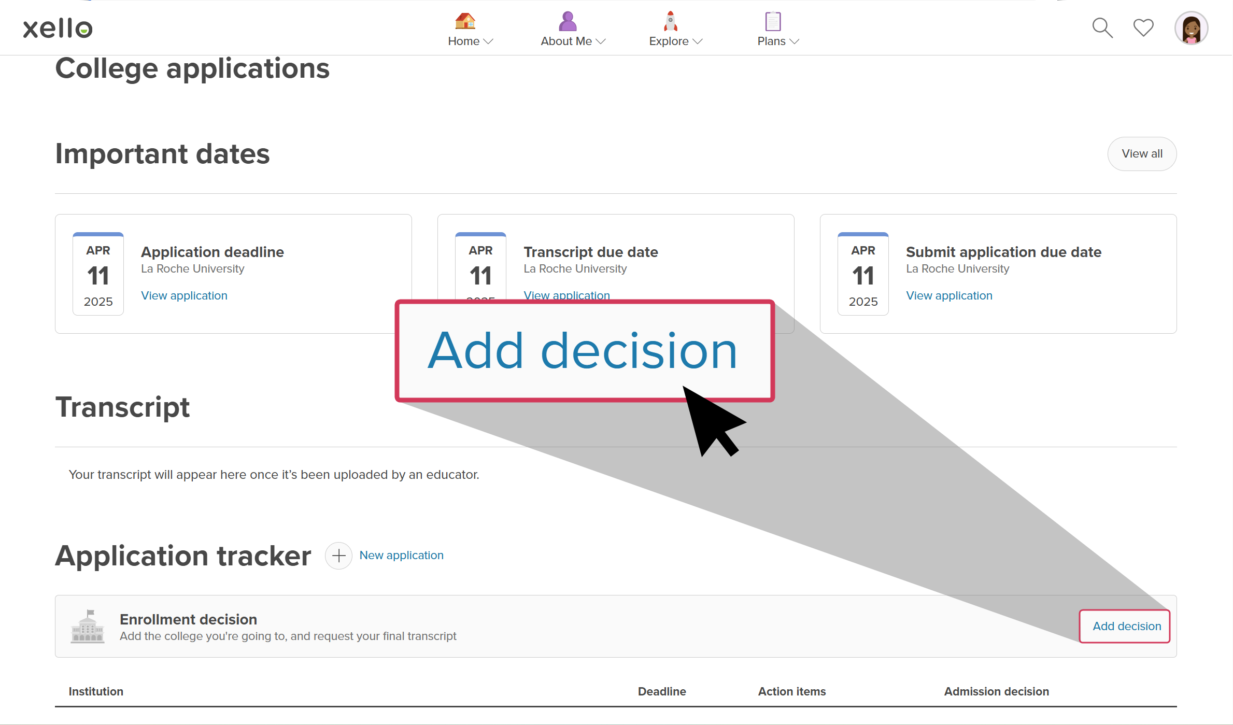
Task: Click the rocket icon above Explore
Action: [x=670, y=21]
